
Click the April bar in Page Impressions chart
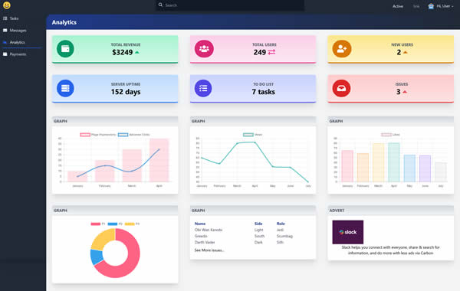[x=159, y=160]
